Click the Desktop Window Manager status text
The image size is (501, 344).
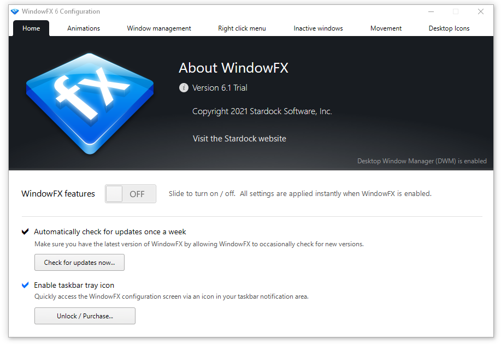422,161
